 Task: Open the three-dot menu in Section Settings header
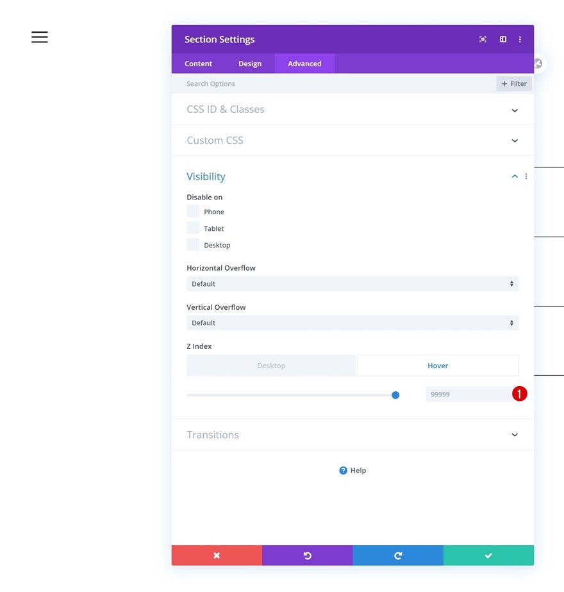520,39
